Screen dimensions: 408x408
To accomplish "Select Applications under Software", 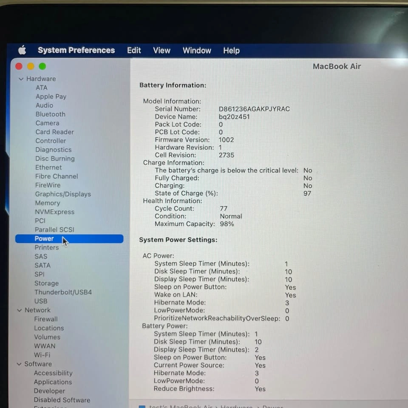I will point(53,382).
